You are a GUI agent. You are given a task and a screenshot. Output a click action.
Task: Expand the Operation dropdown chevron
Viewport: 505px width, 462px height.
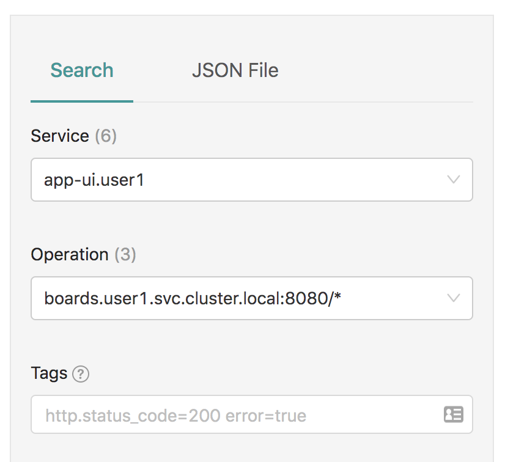[x=454, y=298]
